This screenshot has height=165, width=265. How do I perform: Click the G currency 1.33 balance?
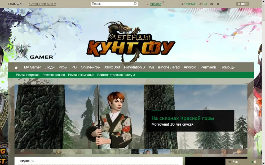(203, 4)
